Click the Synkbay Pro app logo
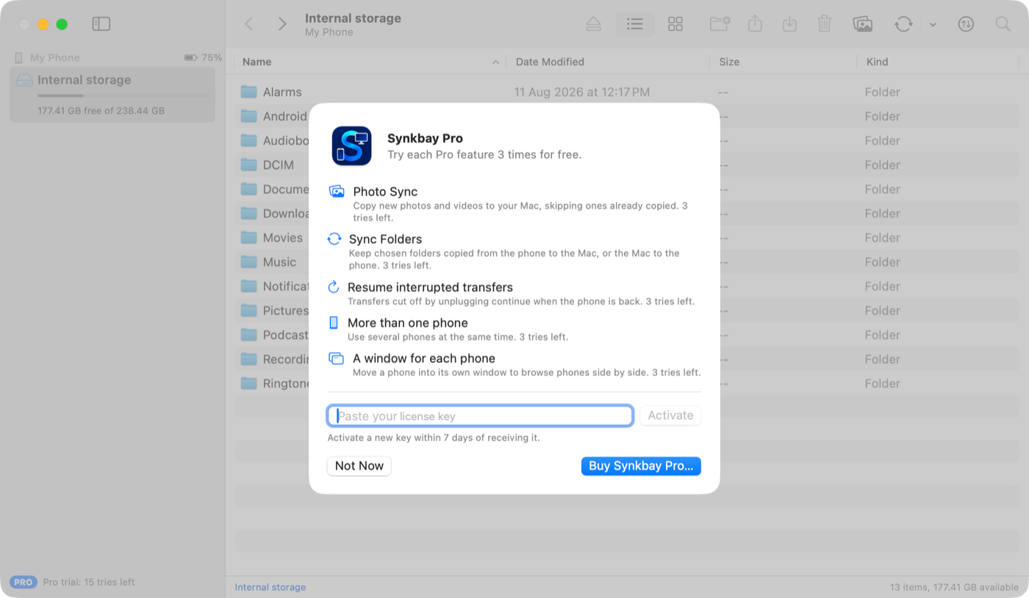 click(x=351, y=145)
